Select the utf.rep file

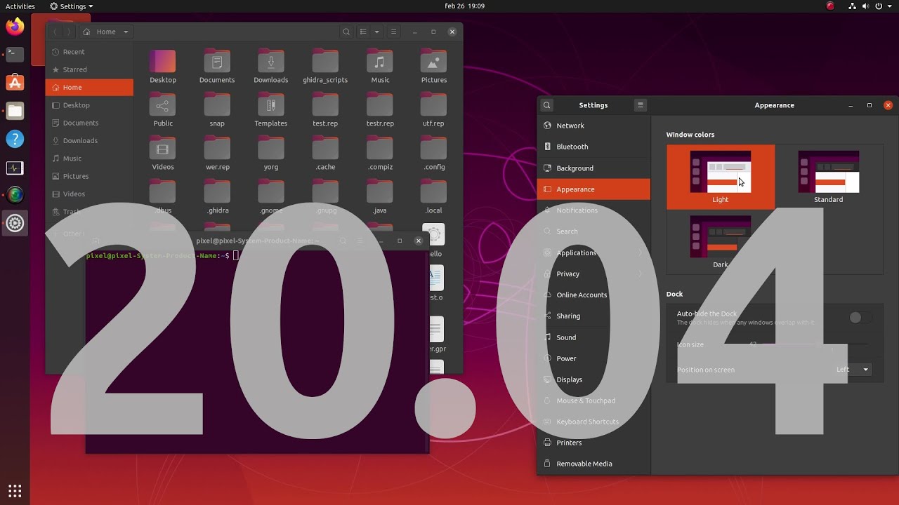click(433, 110)
